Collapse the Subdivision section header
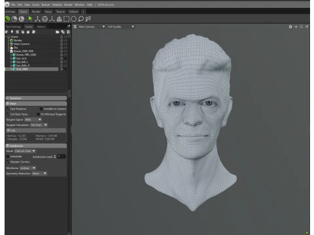Screen dimensions: 314x235 coord(36,146)
